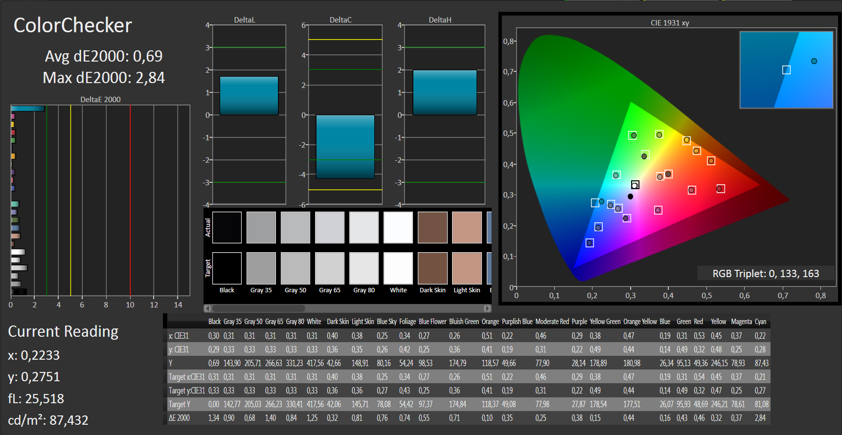
Task: Select the Actual Gray 80 swatch
Action: tap(364, 227)
